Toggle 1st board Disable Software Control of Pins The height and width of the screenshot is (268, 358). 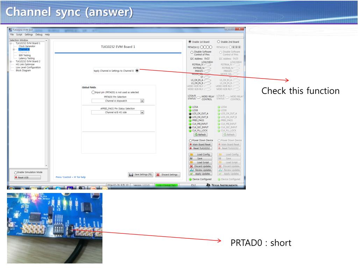pos(192,52)
